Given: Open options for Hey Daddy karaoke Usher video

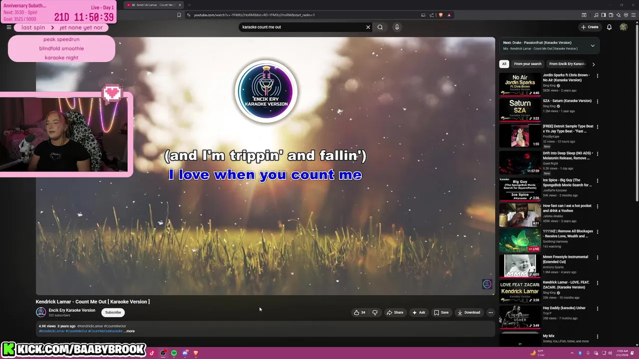Looking at the screenshot, I should coord(597,309).
